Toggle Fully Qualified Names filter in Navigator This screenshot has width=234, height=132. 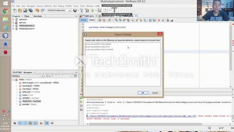coord(41,123)
